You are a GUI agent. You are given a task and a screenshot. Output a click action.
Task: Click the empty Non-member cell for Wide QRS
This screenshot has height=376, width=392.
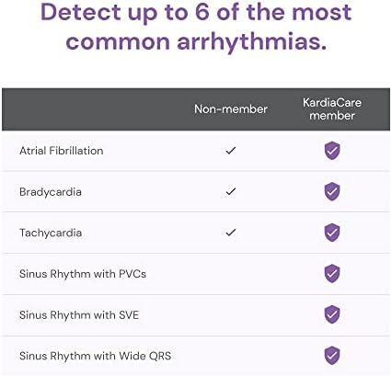click(231, 356)
